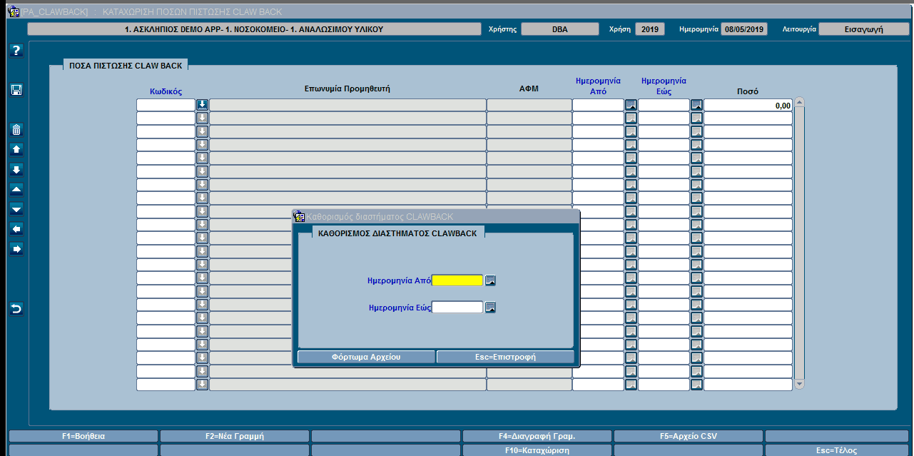Image resolution: width=914 pixels, height=456 pixels.
Task: Click the date field showing 08/05/2019
Action: pyautogui.click(x=744, y=29)
